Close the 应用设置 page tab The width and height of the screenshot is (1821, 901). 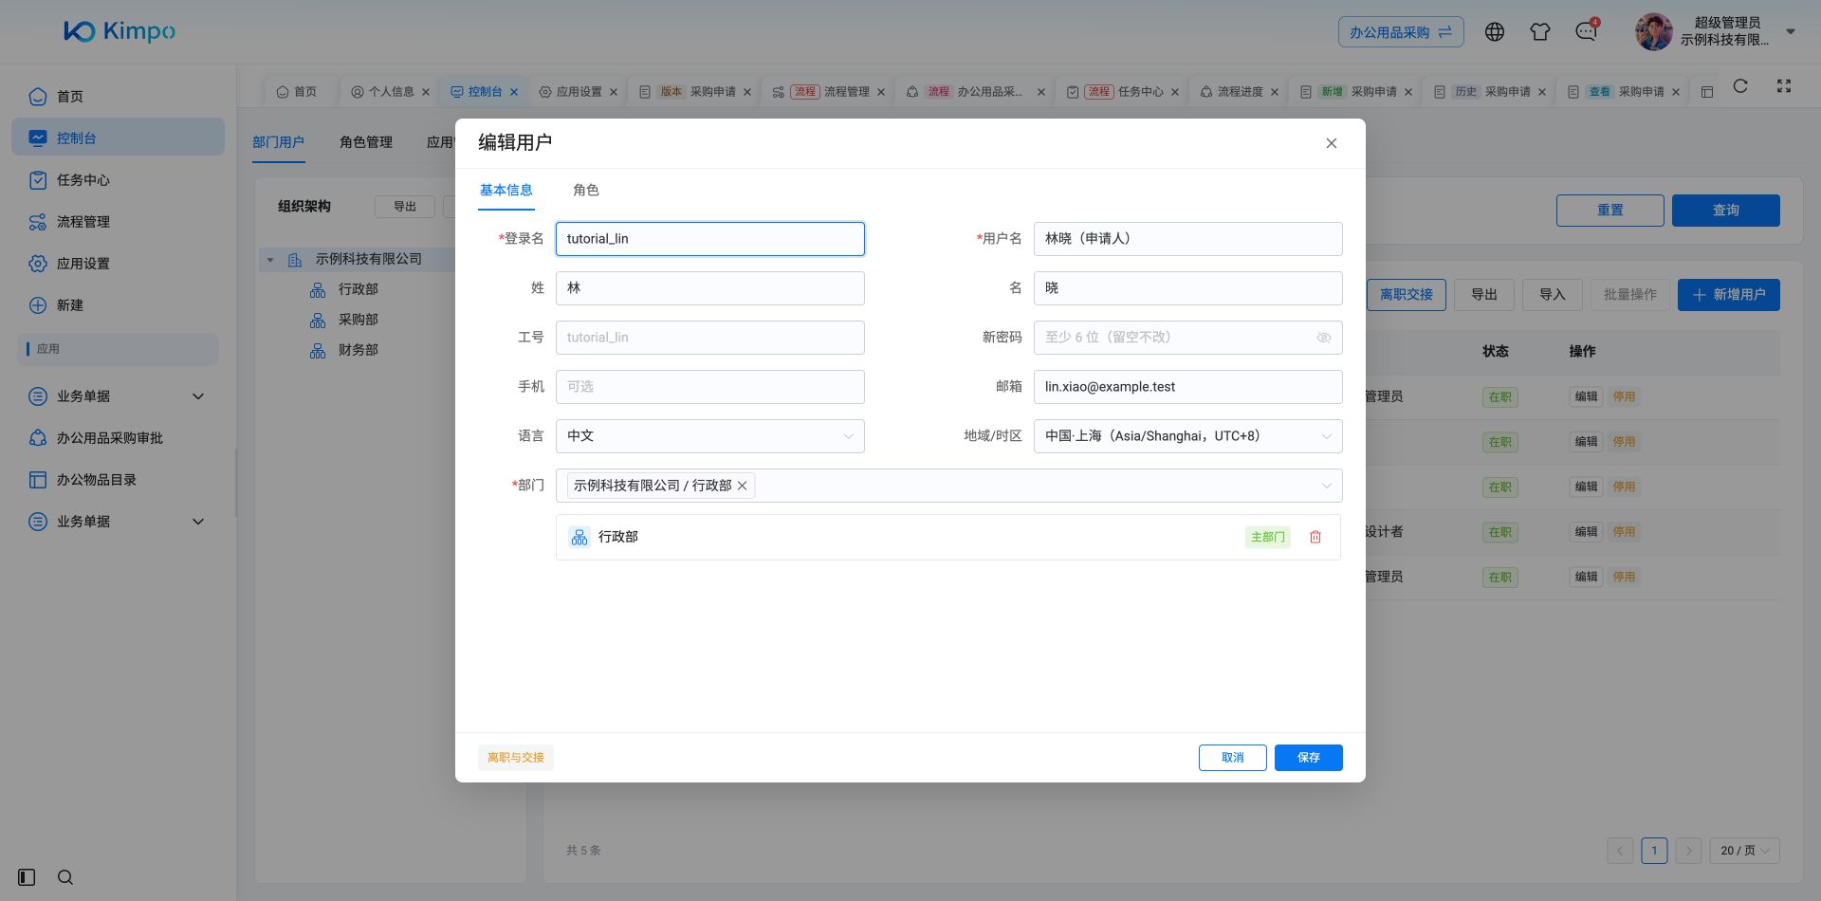[x=614, y=92]
